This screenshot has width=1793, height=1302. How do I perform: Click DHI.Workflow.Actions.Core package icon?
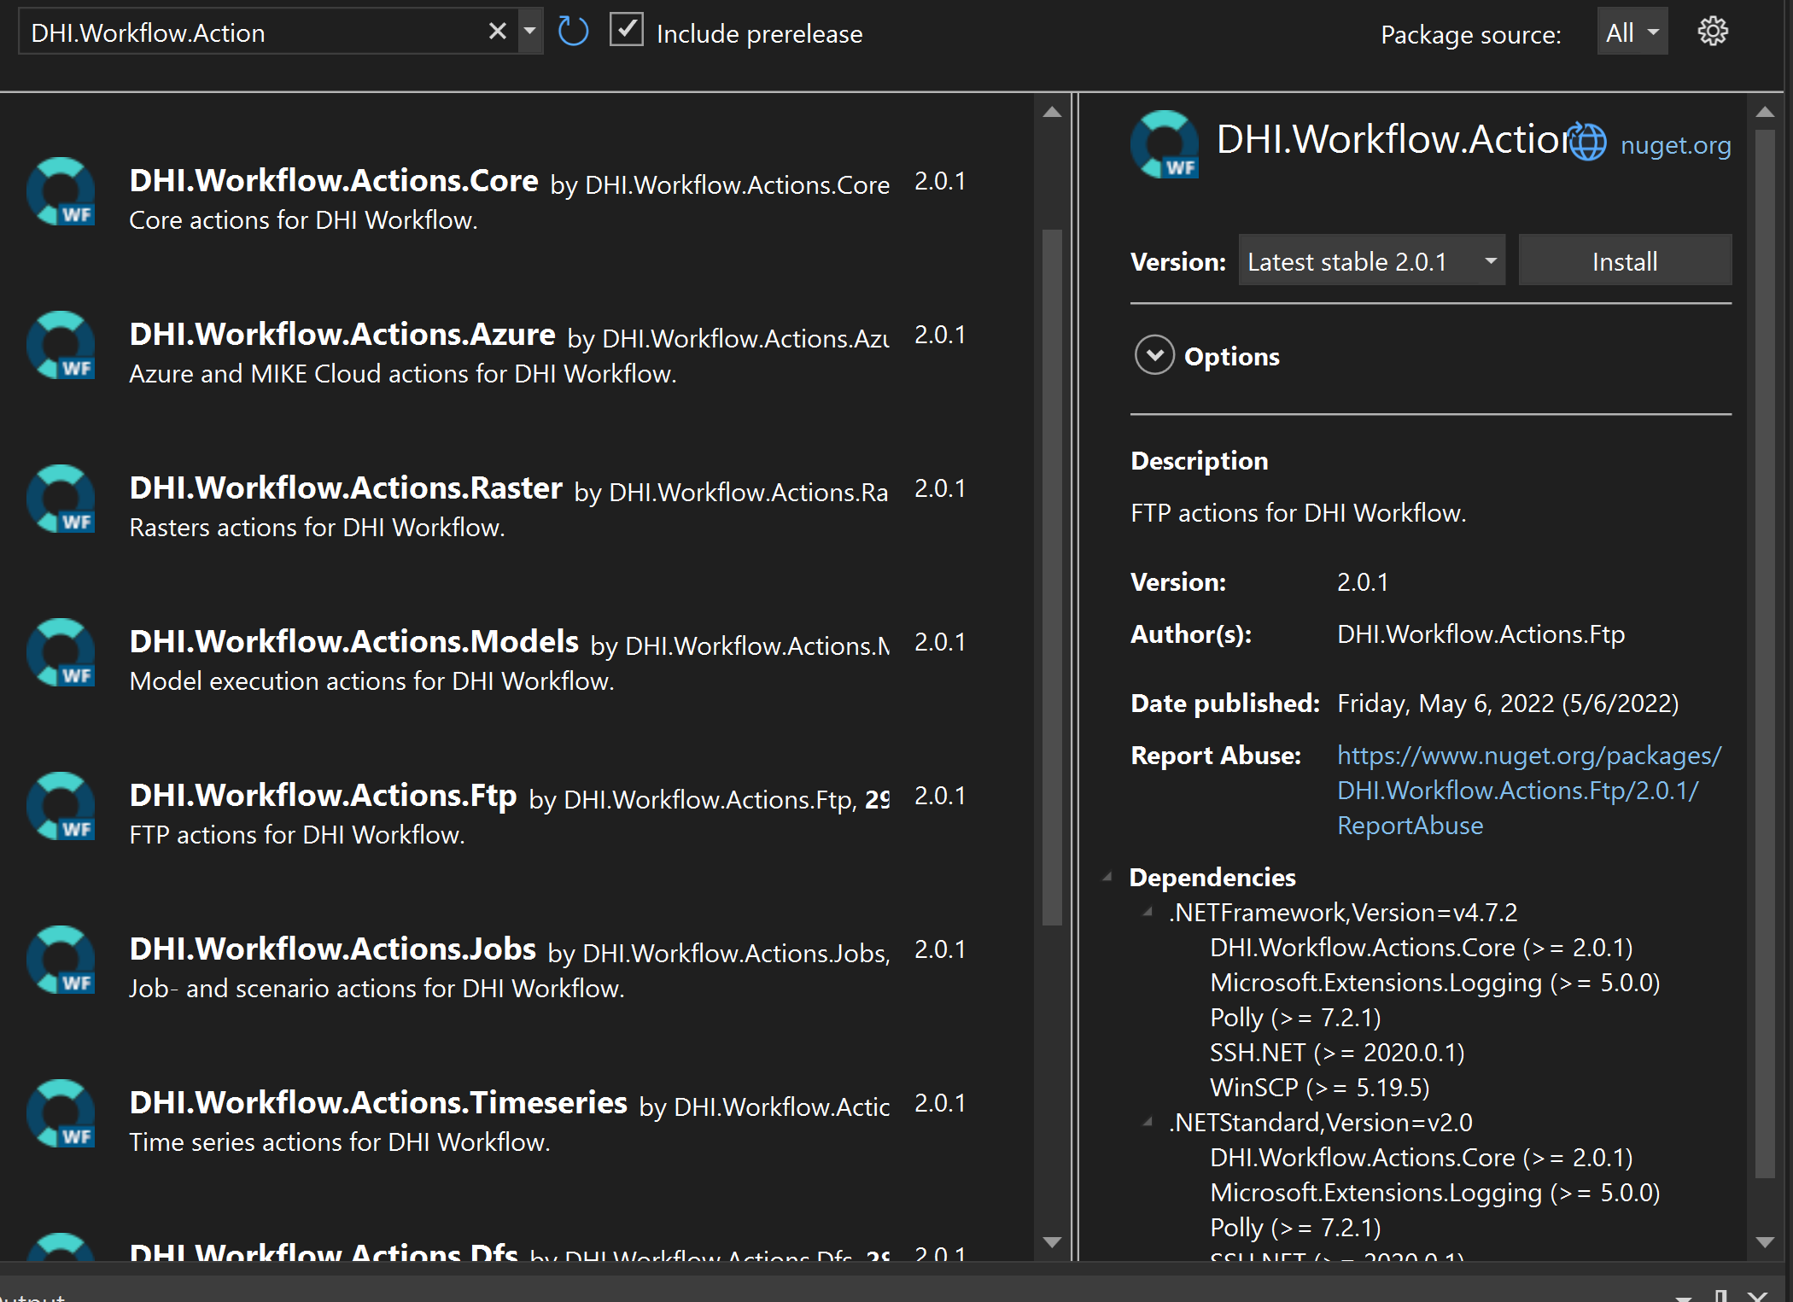pyautogui.click(x=61, y=192)
